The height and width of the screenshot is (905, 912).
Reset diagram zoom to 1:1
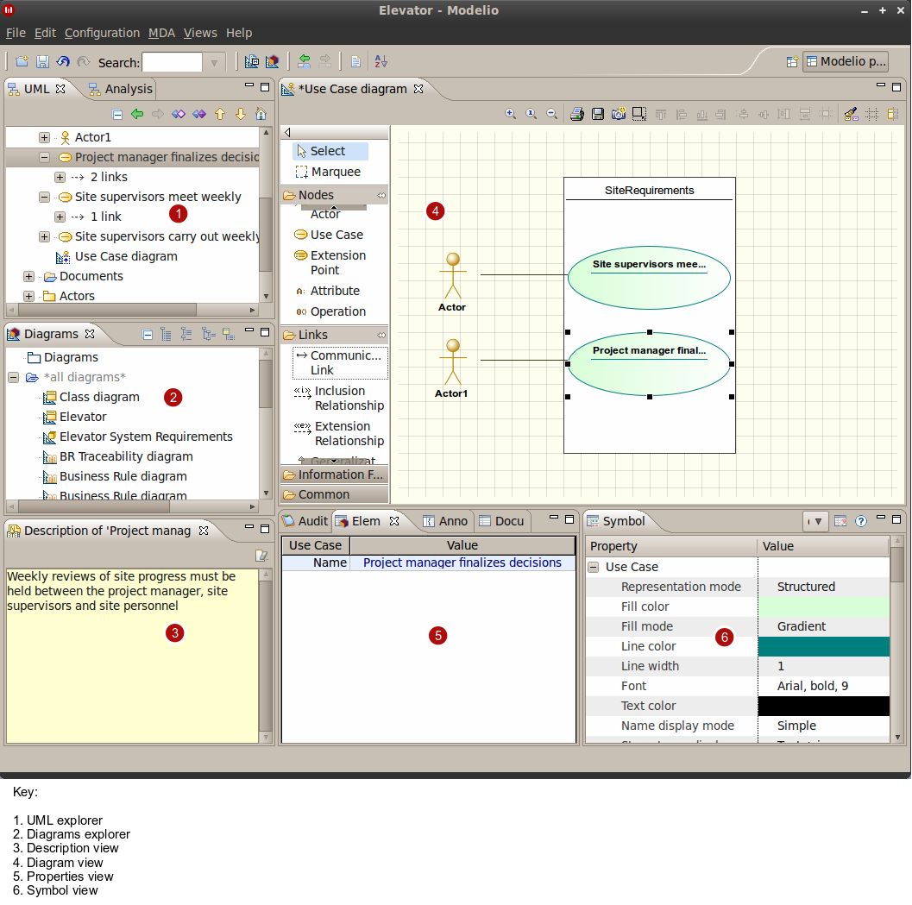click(x=531, y=114)
